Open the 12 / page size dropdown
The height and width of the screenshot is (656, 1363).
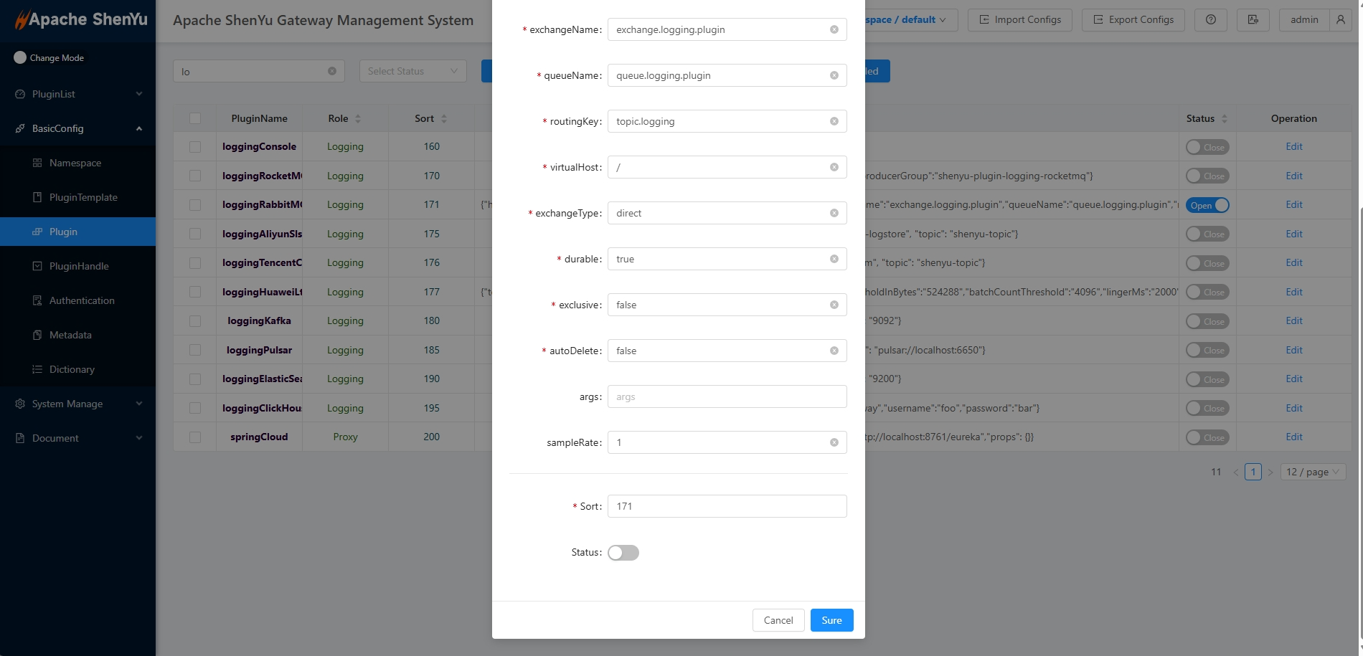[1312, 472]
